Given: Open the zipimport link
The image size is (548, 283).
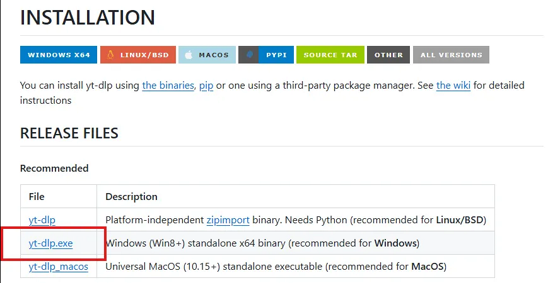Looking at the screenshot, I should (228, 220).
